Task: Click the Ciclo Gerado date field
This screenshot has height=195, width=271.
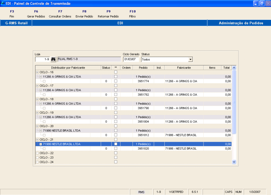Action: coord(131,59)
